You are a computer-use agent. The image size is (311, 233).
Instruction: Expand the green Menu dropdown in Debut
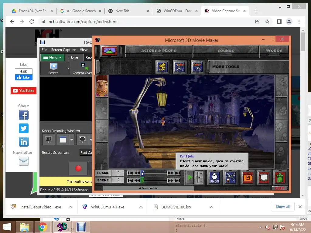click(x=52, y=57)
